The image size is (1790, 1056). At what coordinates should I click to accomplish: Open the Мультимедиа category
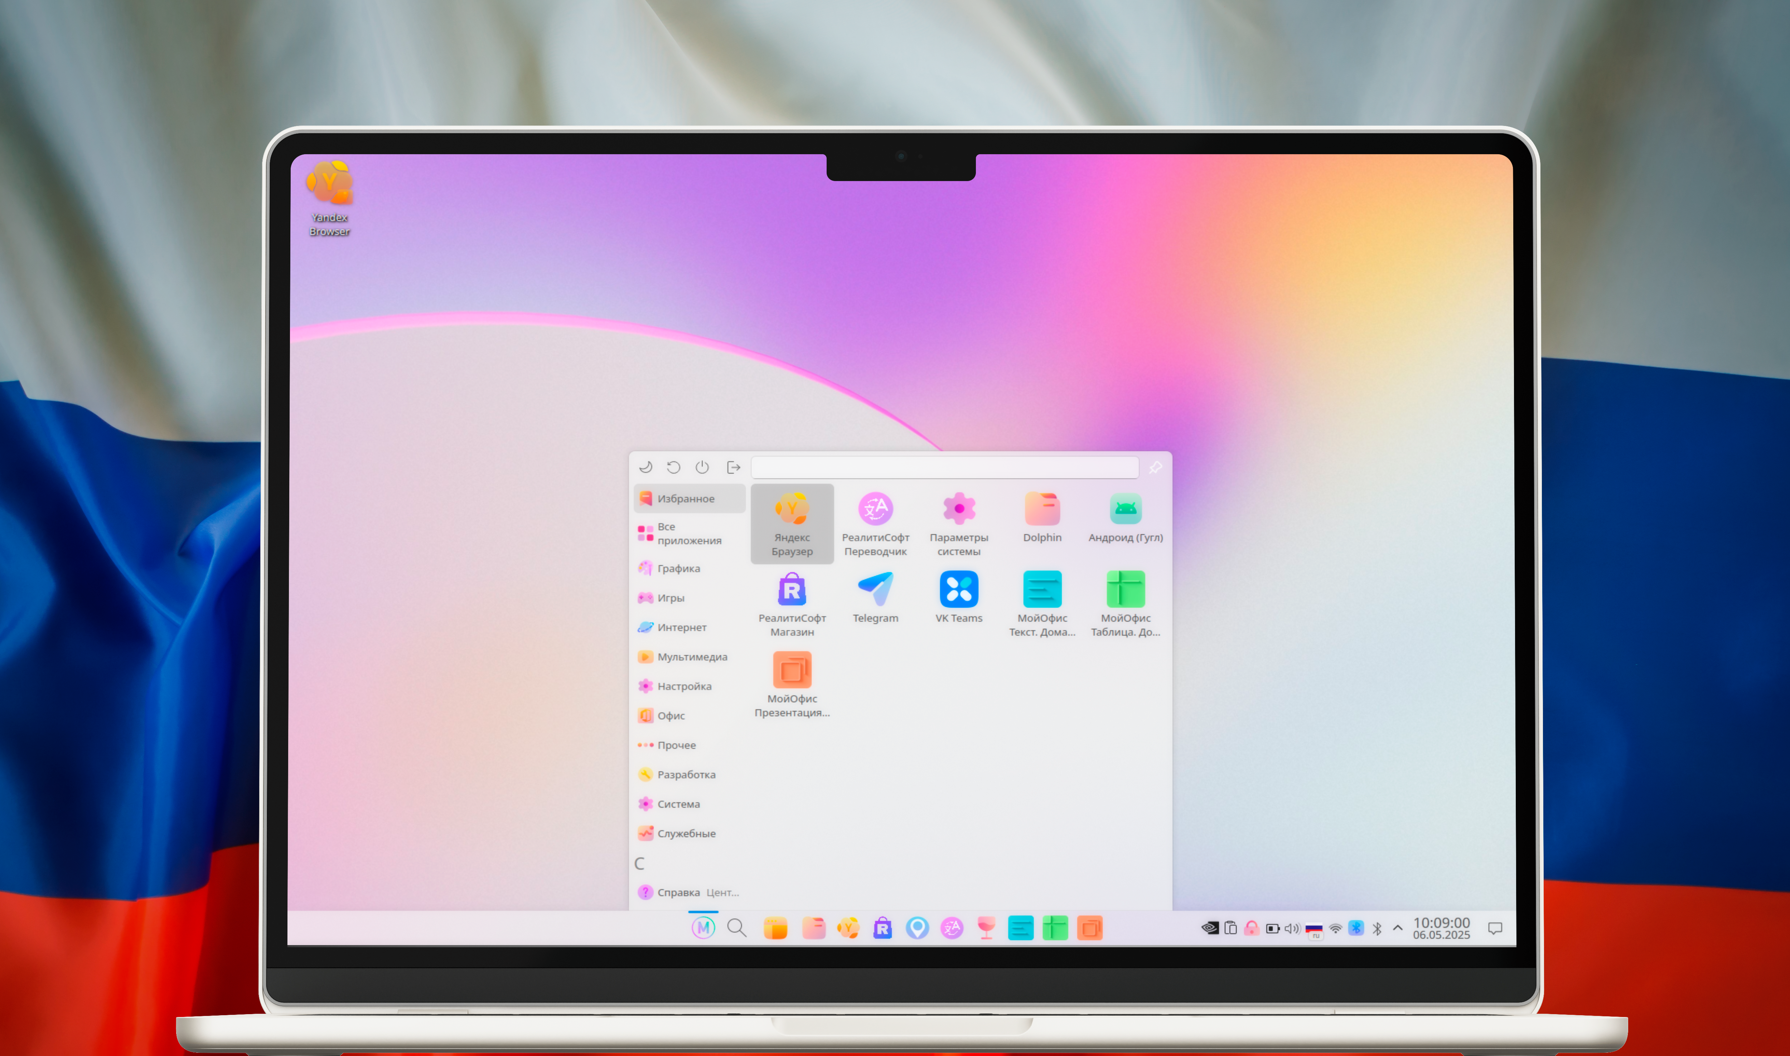689,657
